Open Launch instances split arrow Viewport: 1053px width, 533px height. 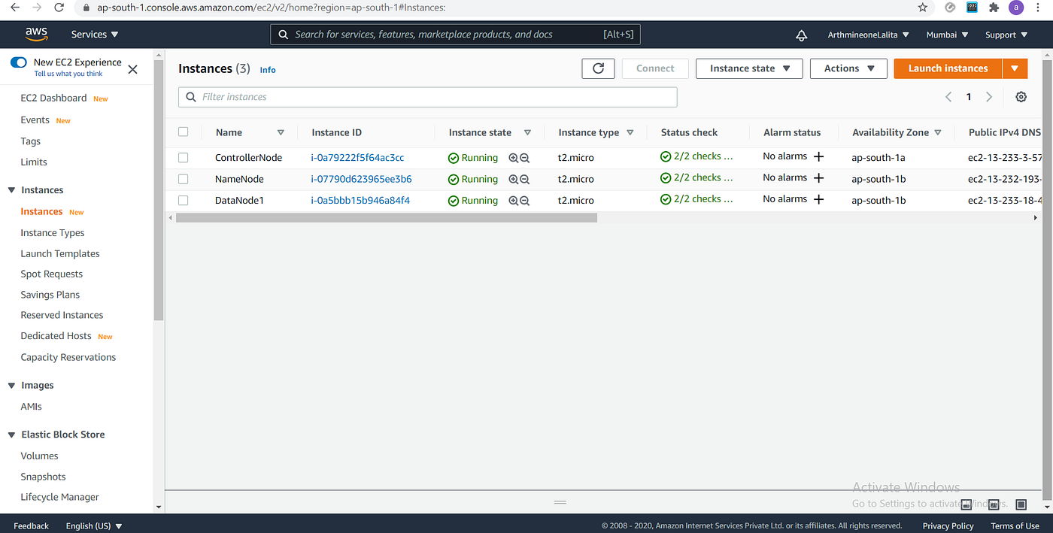coord(1015,68)
